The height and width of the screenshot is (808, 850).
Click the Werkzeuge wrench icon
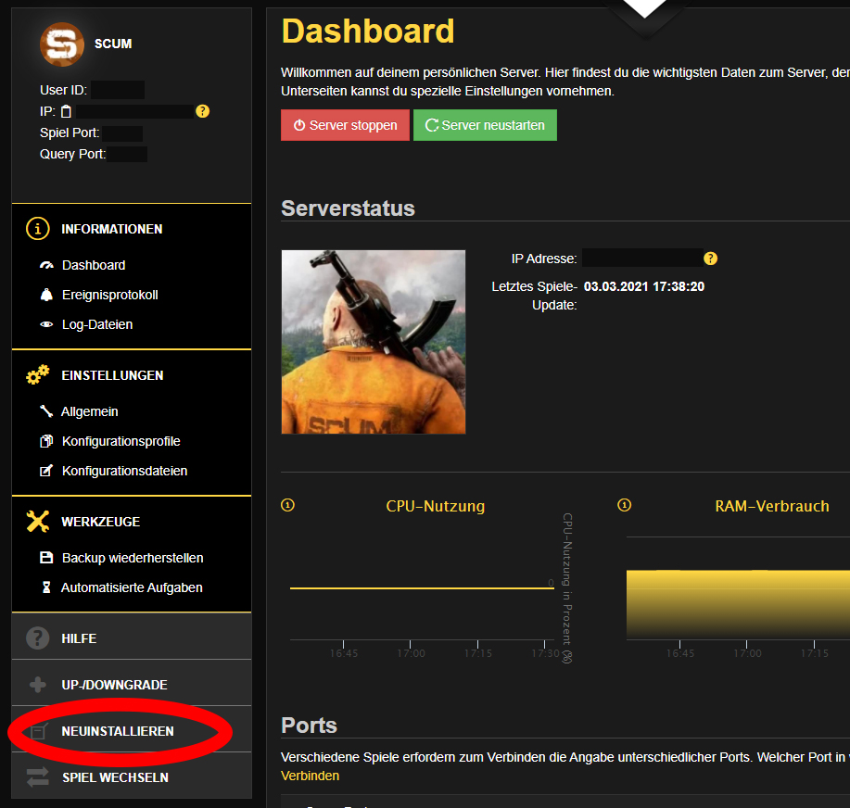pos(37,522)
